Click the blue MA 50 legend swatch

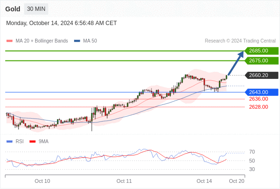coord(77,41)
